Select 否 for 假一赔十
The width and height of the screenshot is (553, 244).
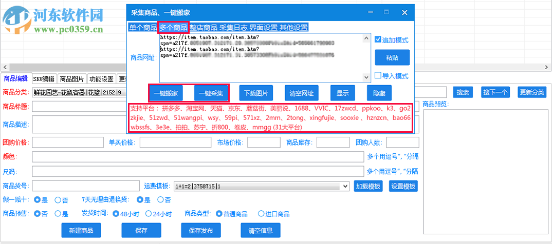(x=61, y=200)
